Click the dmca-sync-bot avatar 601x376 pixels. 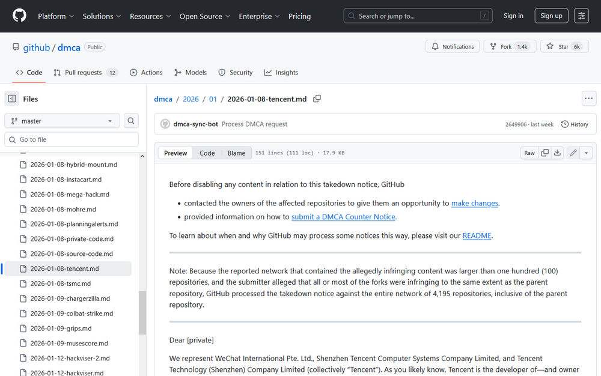pos(165,124)
